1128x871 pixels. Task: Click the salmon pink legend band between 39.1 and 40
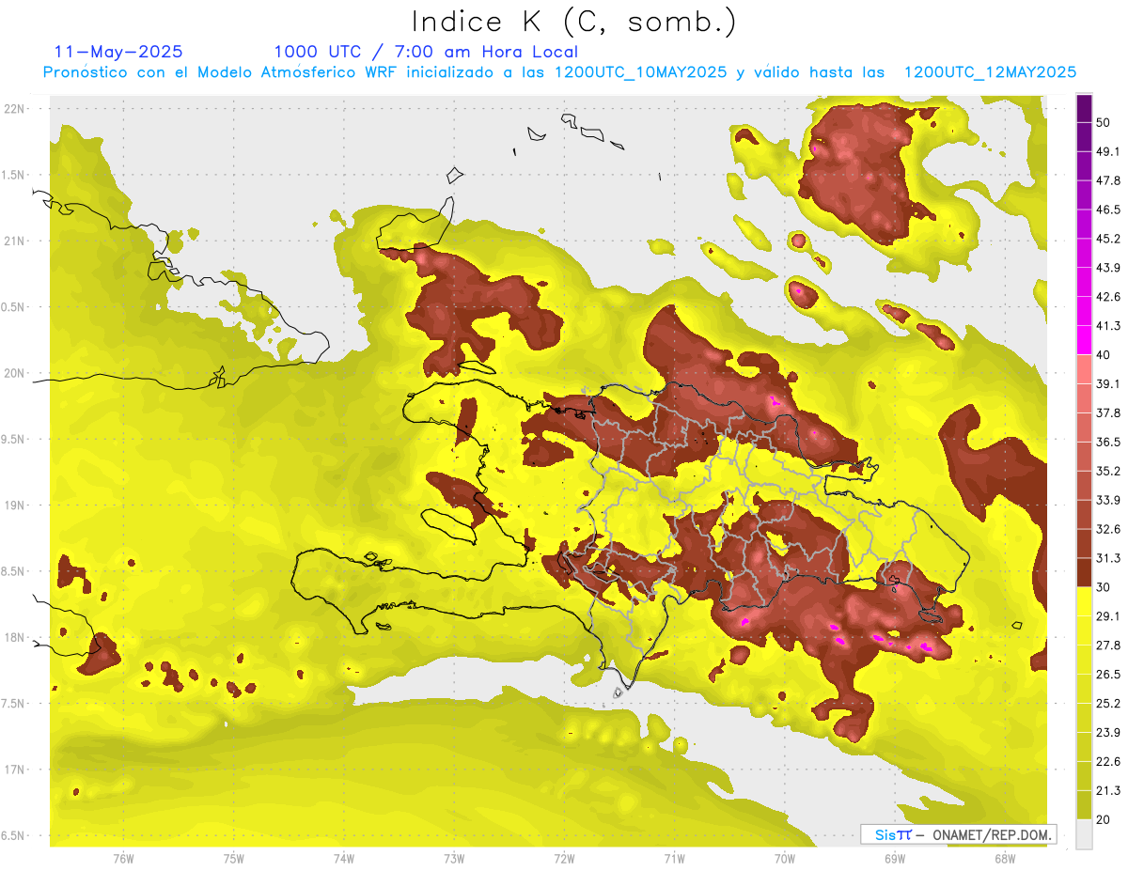pyautogui.click(x=1084, y=368)
